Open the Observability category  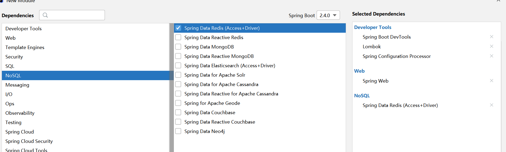85,113
